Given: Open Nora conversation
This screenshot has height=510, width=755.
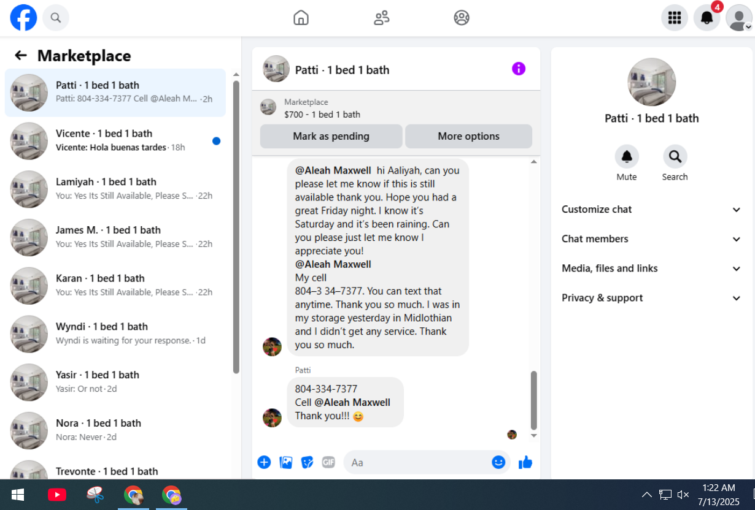Looking at the screenshot, I should [x=115, y=431].
